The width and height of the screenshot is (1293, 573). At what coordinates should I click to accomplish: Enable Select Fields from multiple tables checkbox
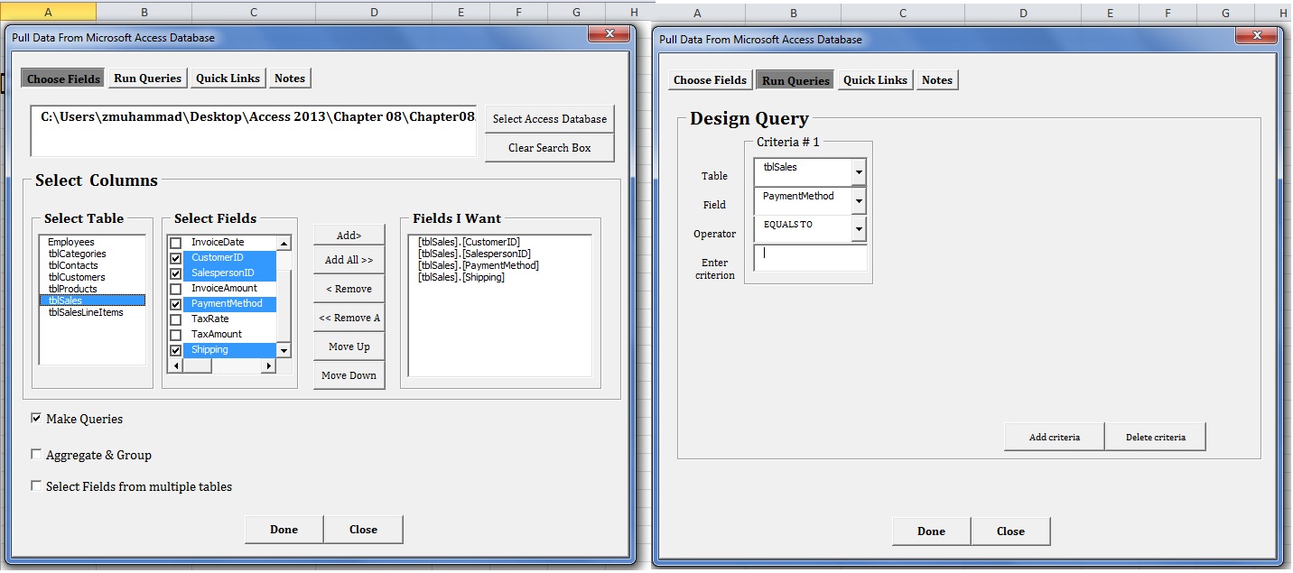tap(36, 486)
